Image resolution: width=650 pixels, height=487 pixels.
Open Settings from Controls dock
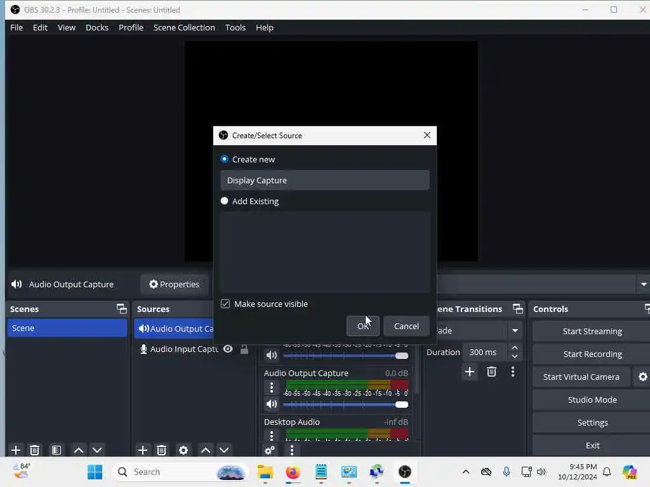(592, 422)
